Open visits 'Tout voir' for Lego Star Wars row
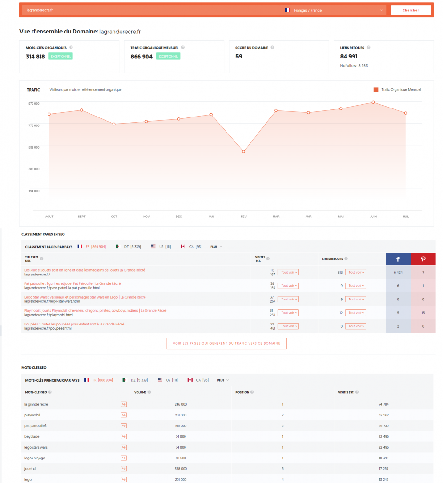The image size is (443, 483). (x=288, y=299)
